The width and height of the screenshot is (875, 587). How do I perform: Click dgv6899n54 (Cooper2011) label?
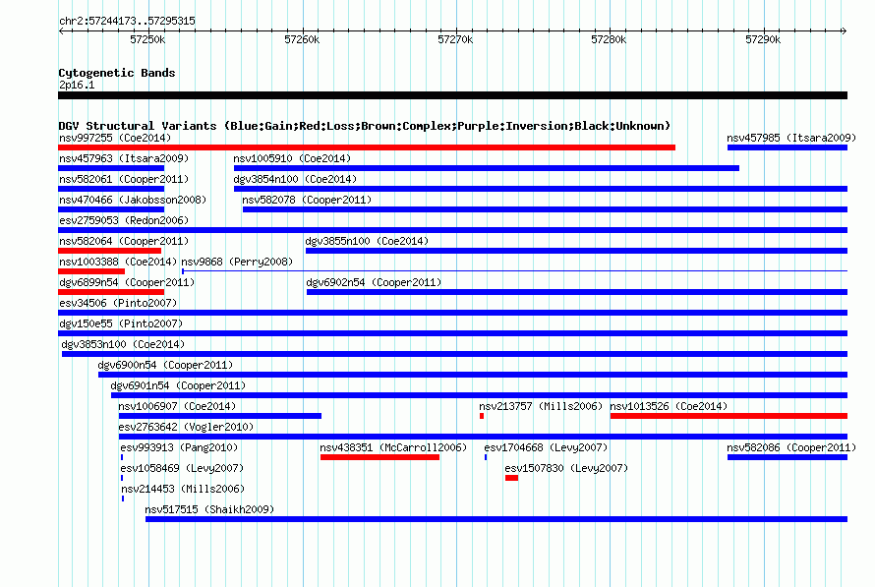127,282
